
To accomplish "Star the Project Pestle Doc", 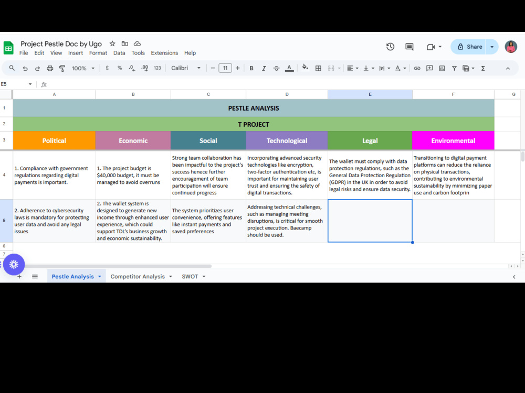I will (112, 43).
